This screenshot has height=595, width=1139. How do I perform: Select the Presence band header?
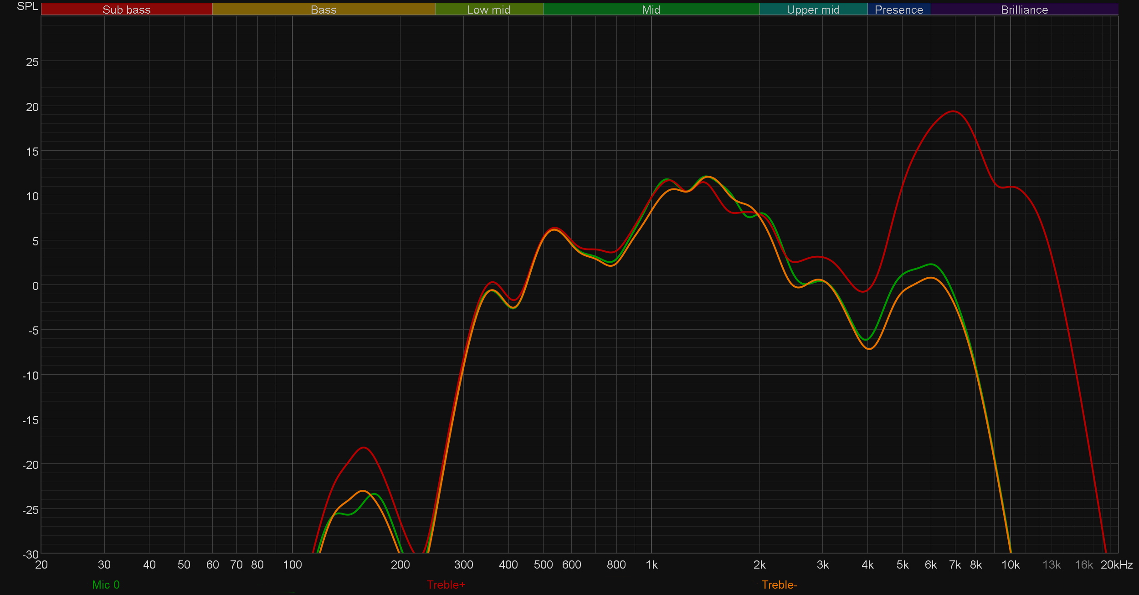tap(898, 10)
